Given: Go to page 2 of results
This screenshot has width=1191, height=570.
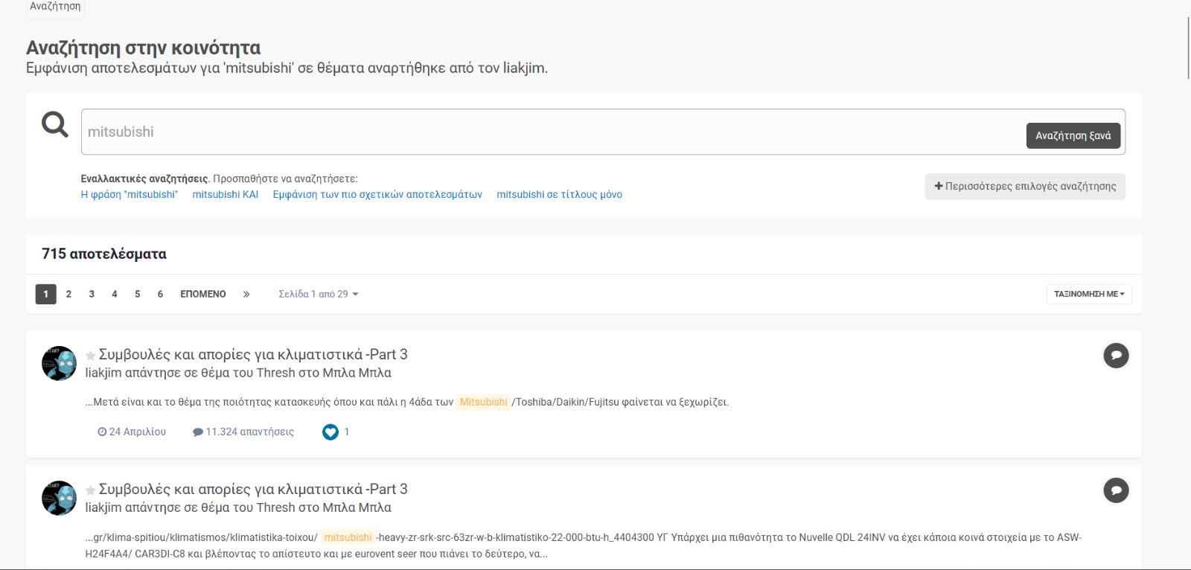Looking at the screenshot, I should [68, 294].
